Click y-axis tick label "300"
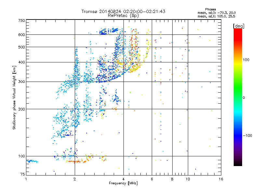This screenshot has width=260, height=195. (x=21, y=82)
